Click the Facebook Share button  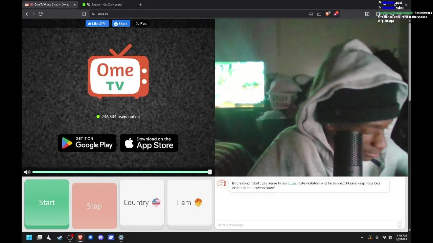121,24
